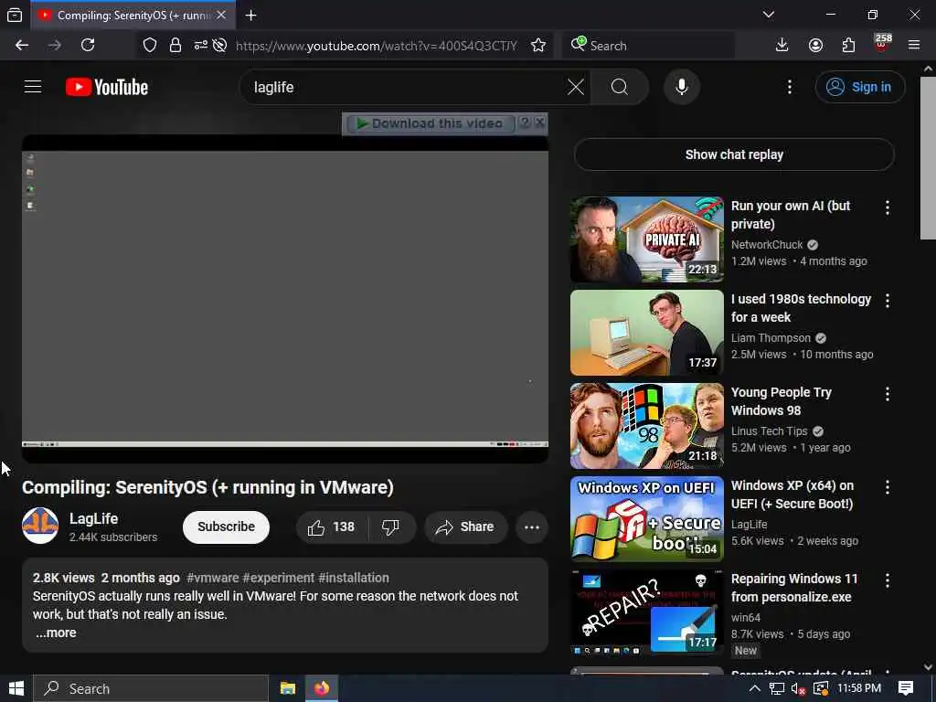Open options for Young People Try Windows 98

click(887, 394)
